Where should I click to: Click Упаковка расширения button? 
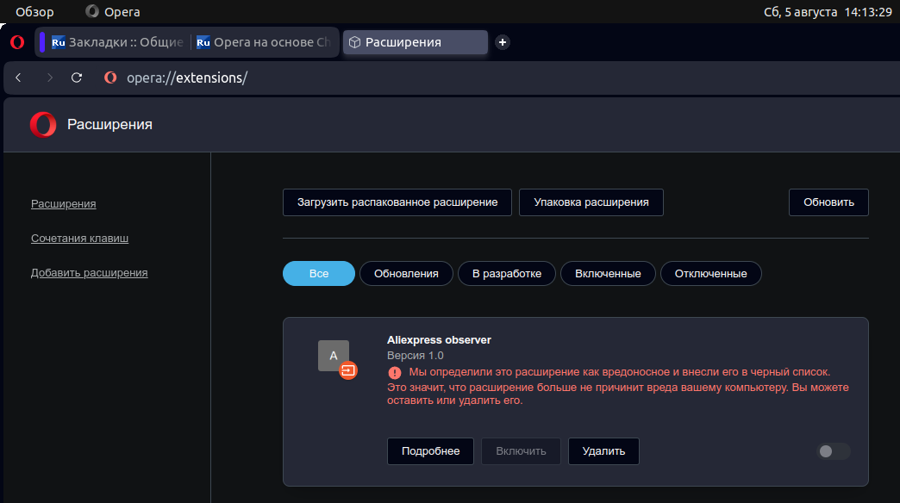(591, 202)
